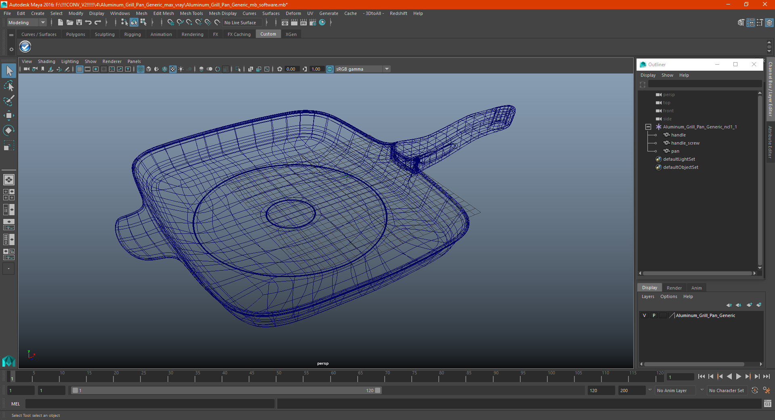Switch to the Render layer tab
This screenshot has width=775, height=420.
pos(674,288)
